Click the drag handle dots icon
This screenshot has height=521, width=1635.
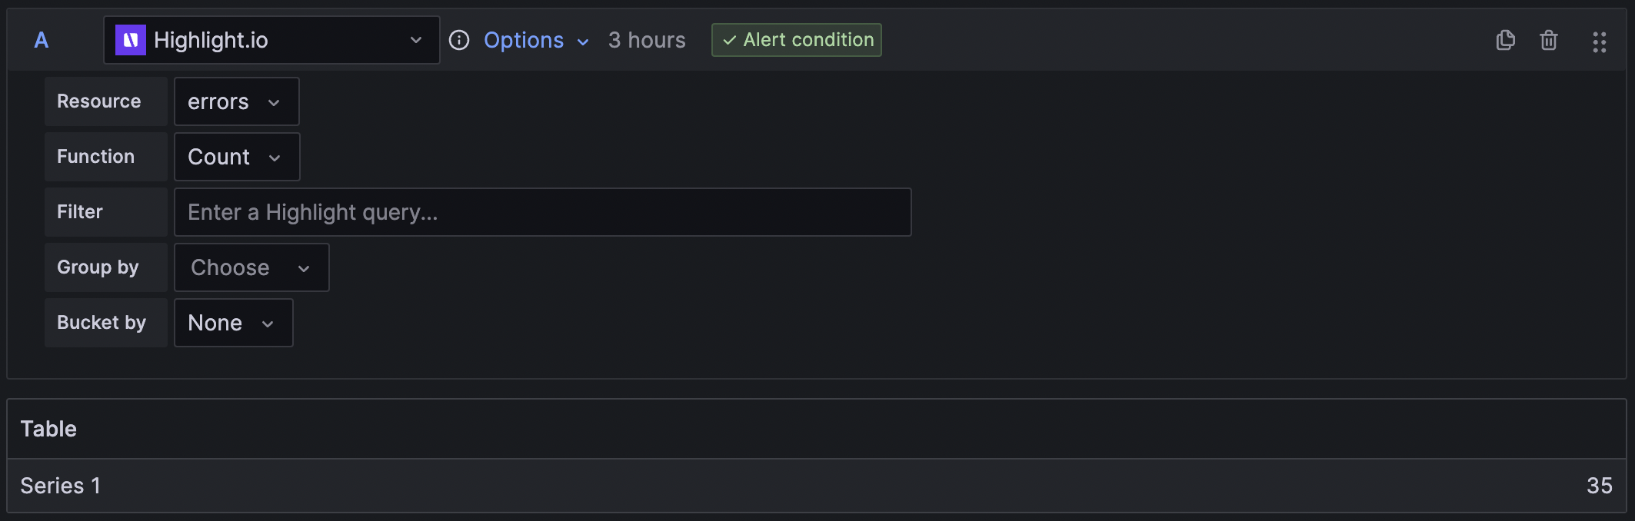point(1599,41)
